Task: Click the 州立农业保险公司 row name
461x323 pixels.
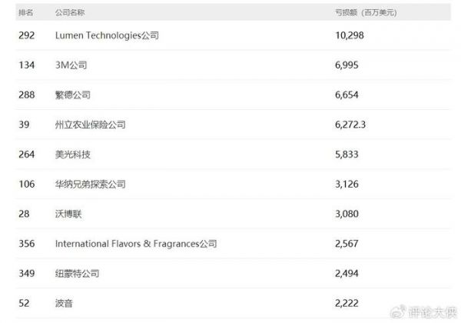Action: click(x=90, y=125)
